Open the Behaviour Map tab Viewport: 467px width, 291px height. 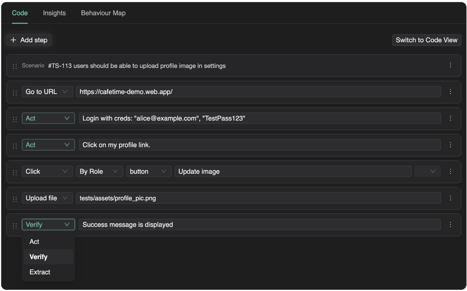click(103, 13)
